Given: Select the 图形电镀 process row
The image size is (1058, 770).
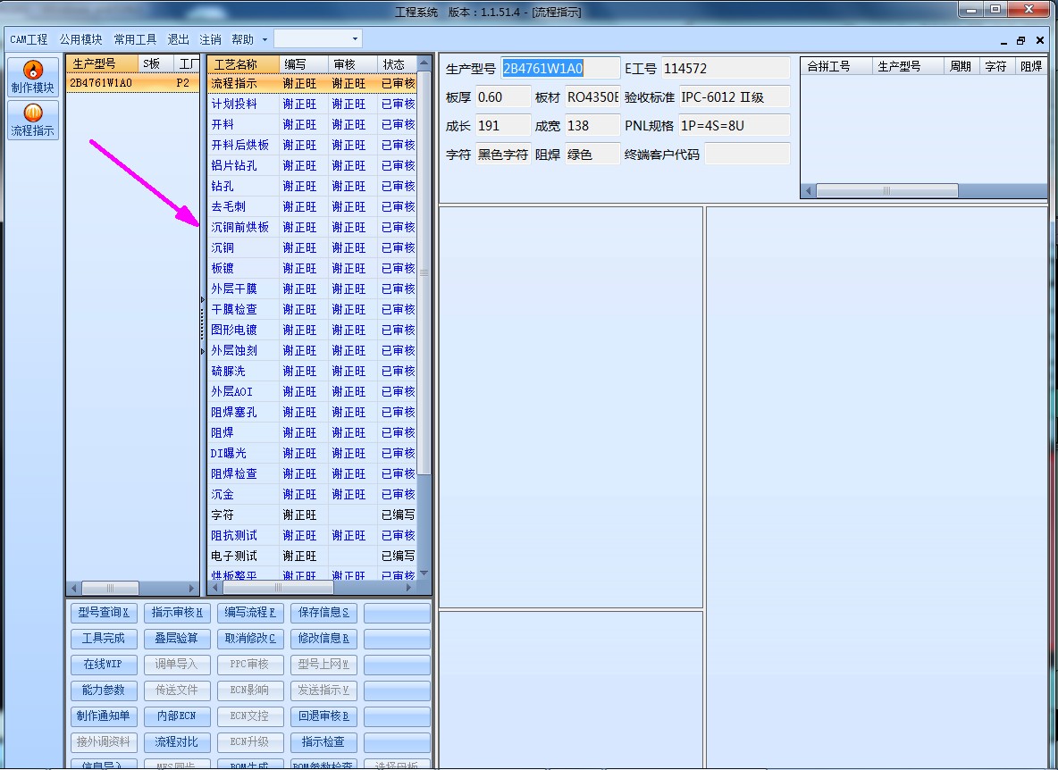Looking at the screenshot, I should (x=313, y=330).
